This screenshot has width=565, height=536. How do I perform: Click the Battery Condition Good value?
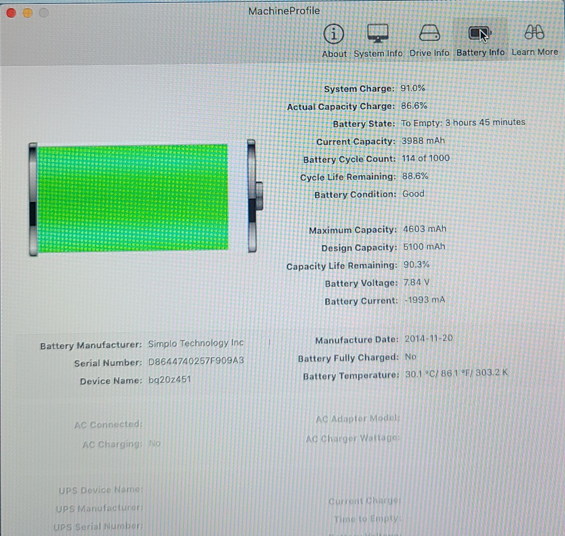tap(413, 194)
